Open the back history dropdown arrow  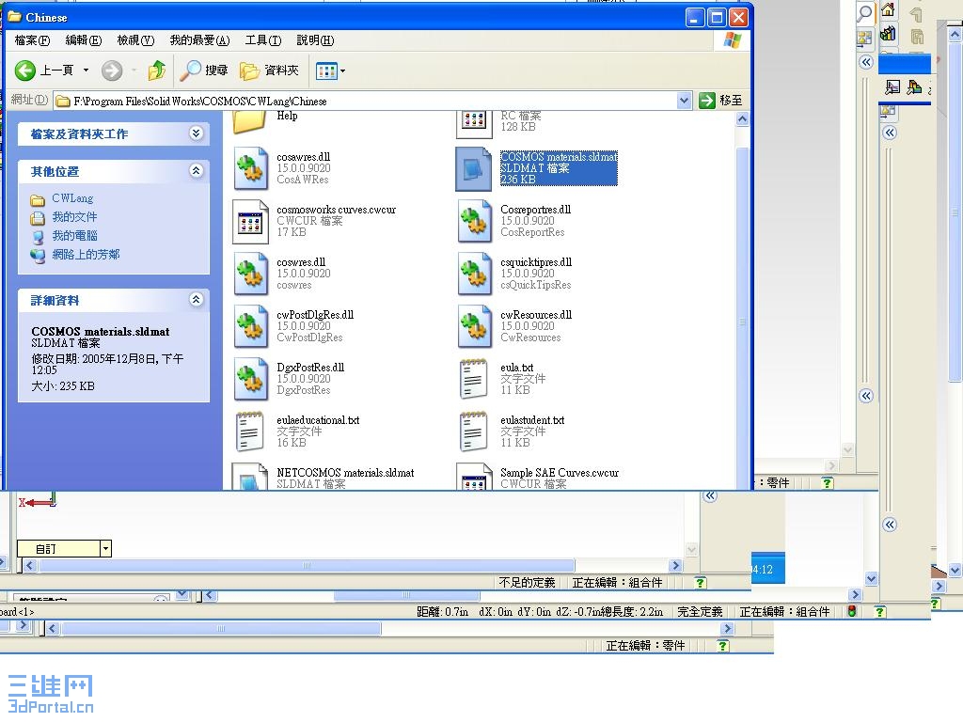click(86, 71)
